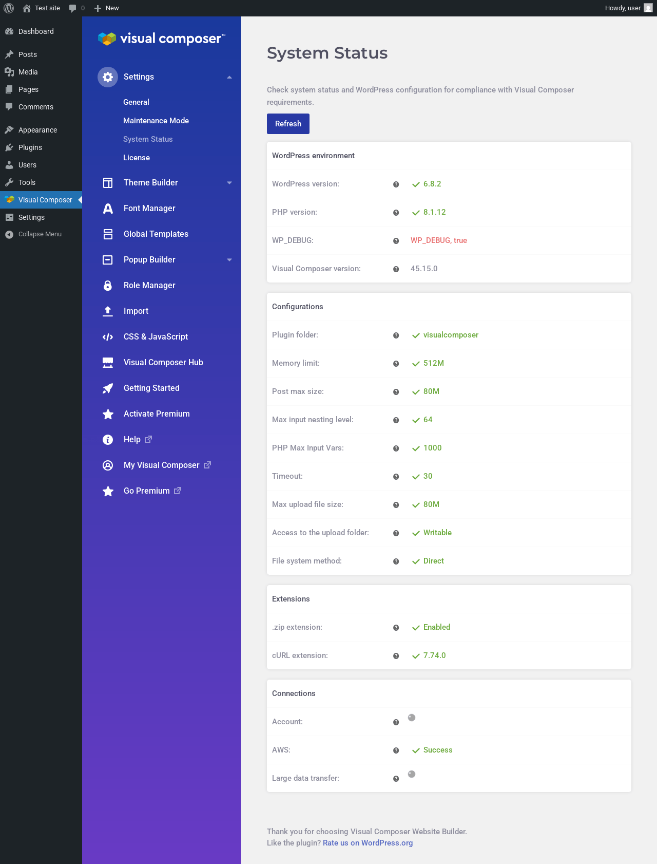This screenshot has width=657, height=864.
Task: Click help icon for WordPress version
Action: [396, 184]
